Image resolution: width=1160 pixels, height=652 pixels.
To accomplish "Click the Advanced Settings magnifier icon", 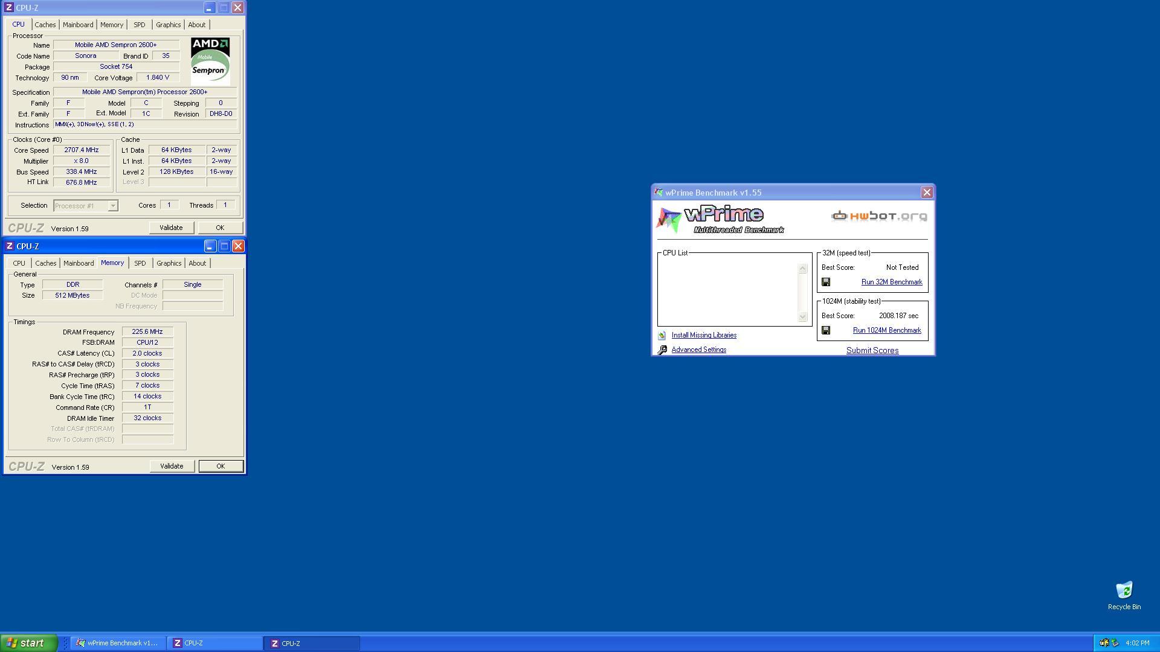I will pyautogui.click(x=662, y=350).
